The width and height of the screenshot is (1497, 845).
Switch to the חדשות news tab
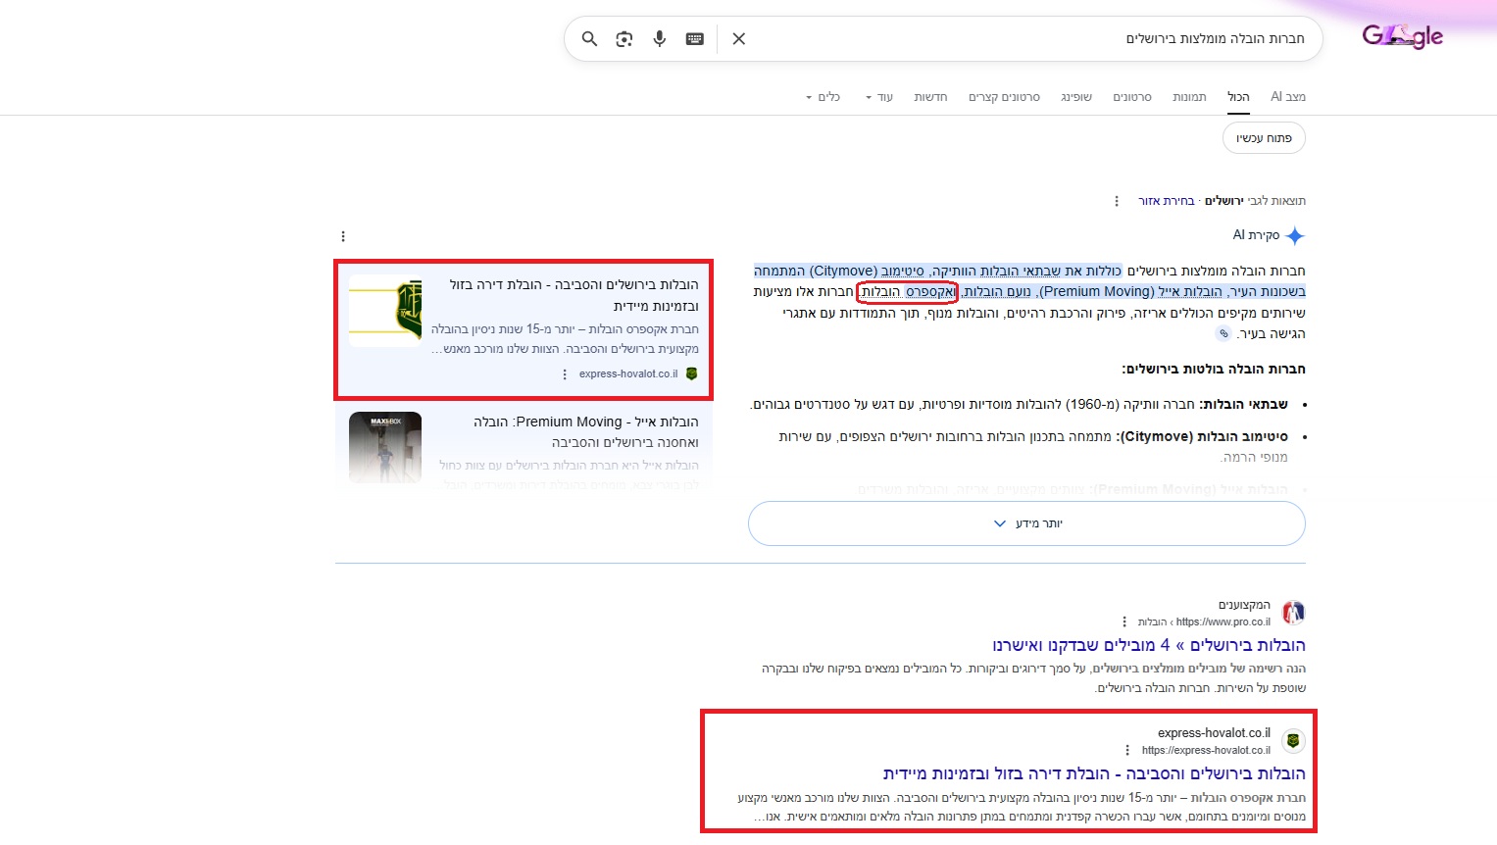coord(930,97)
